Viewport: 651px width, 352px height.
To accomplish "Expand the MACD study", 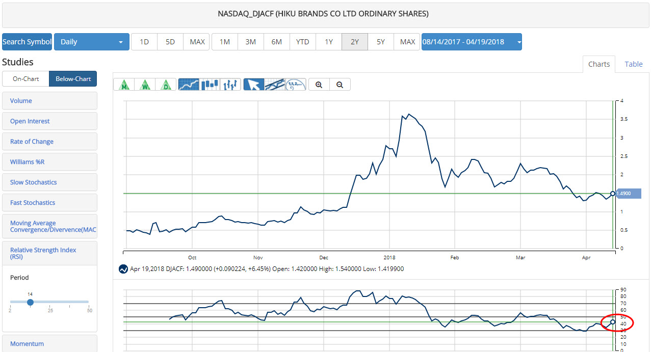I will pyautogui.click(x=49, y=226).
